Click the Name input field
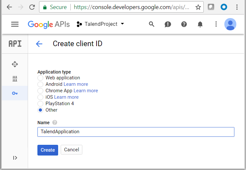 click(136, 132)
